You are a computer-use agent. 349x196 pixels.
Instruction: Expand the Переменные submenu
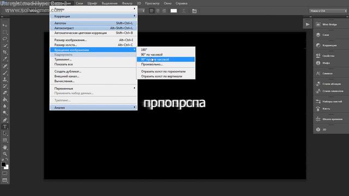93,88
